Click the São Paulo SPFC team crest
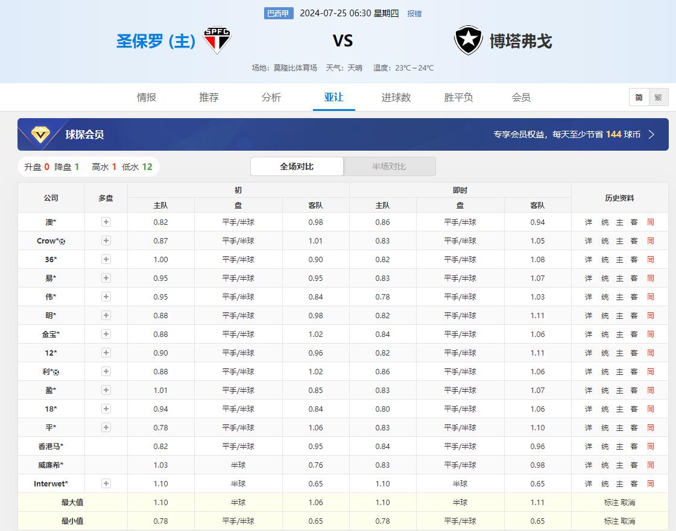 tap(218, 40)
